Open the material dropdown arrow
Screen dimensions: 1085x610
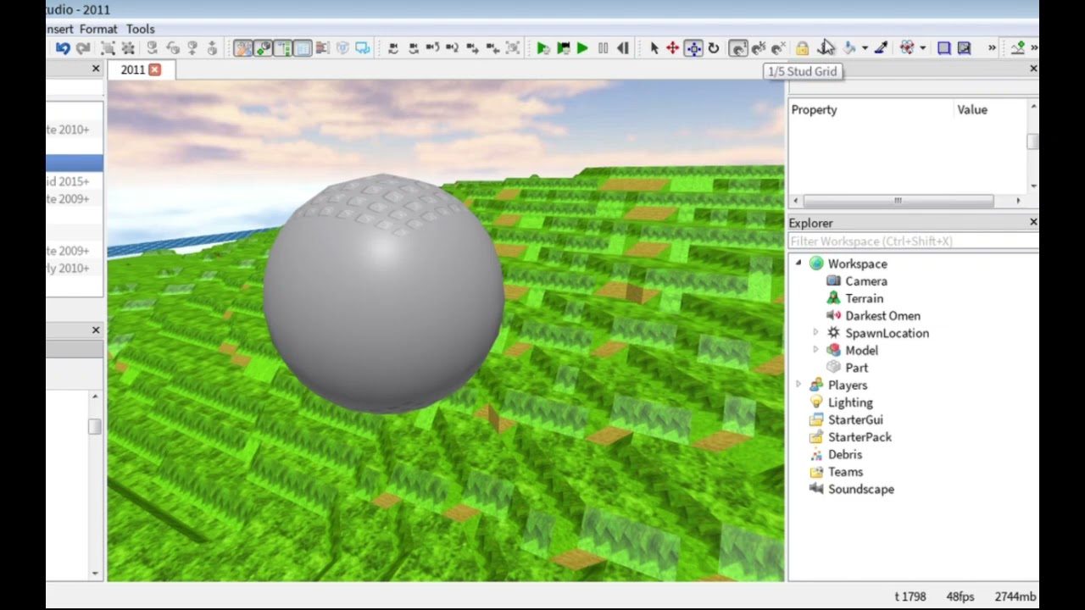pyautogui.click(x=922, y=48)
